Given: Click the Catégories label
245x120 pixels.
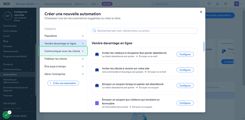Looking at the screenshot, I should (x=50, y=29).
